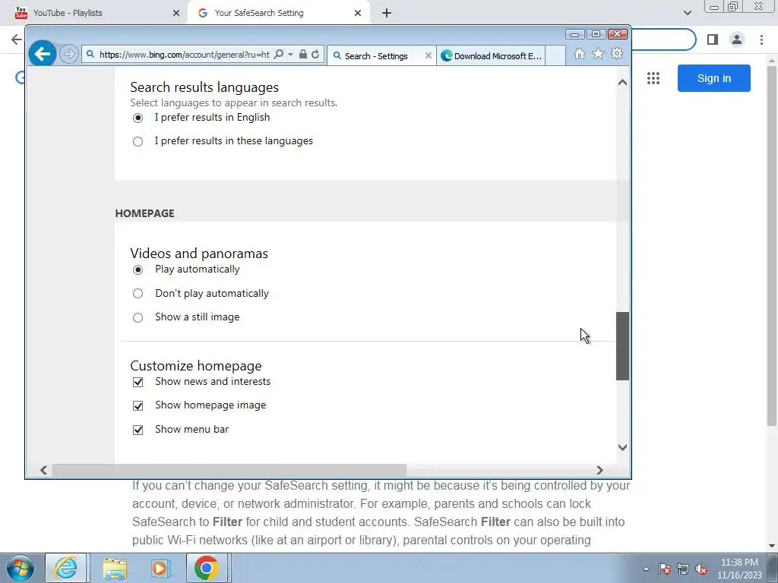Click the network tray icon
The width and height of the screenshot is (778, 583).
[683, 569]
